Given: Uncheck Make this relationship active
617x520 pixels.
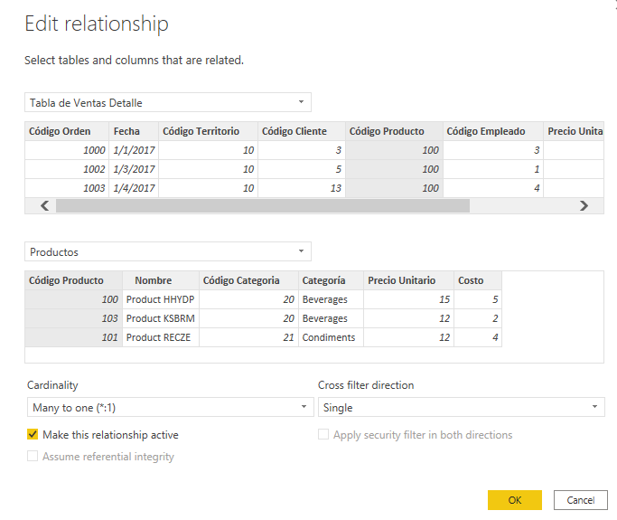Looking at the screenshot, I should (33, 435).
